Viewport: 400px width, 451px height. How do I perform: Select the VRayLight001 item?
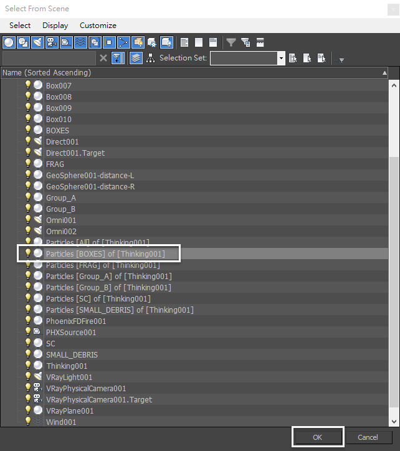(69, 377)
